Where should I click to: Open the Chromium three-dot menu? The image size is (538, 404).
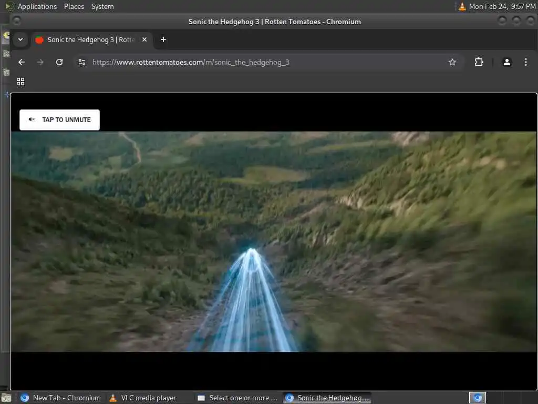[x=525, y=62]
